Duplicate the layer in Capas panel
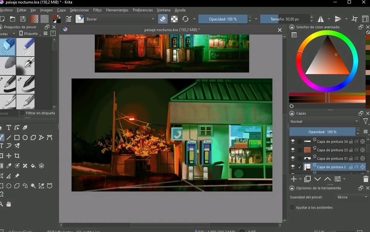The image size is (370, 232). click(307, 179)
